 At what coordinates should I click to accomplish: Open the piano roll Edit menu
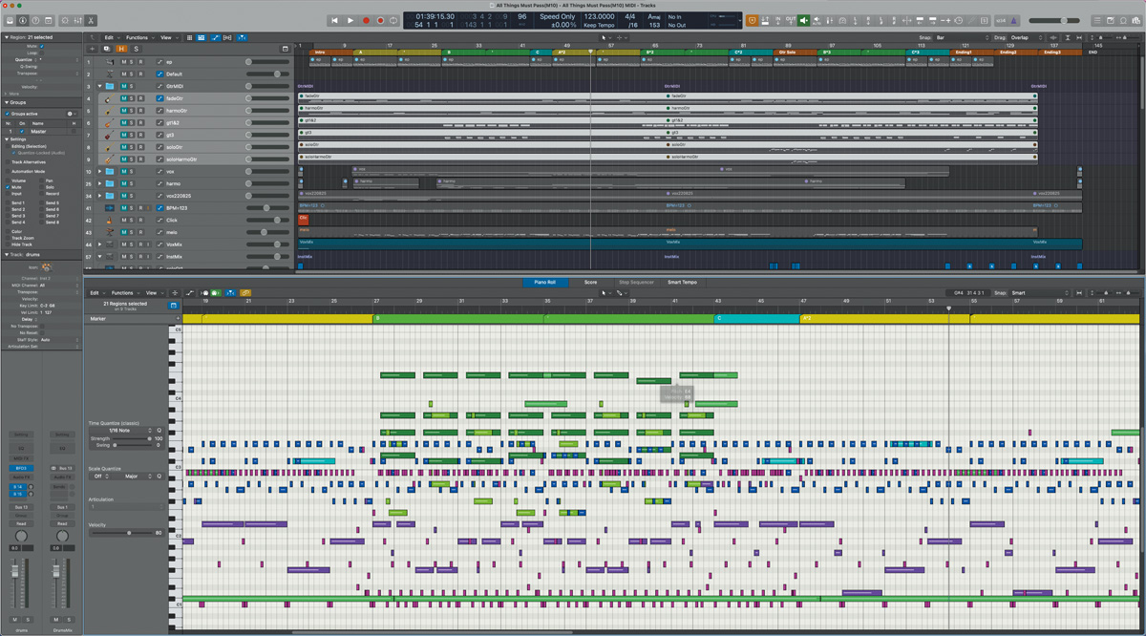(95, 293)
